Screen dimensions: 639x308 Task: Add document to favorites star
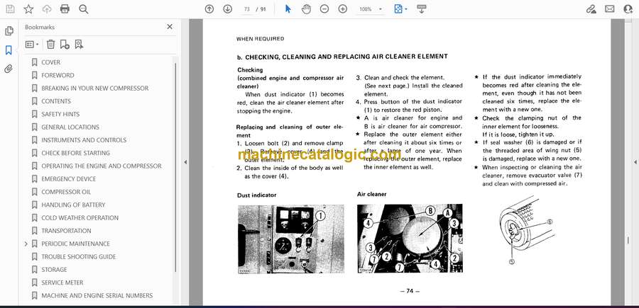(x=28, y=9)
